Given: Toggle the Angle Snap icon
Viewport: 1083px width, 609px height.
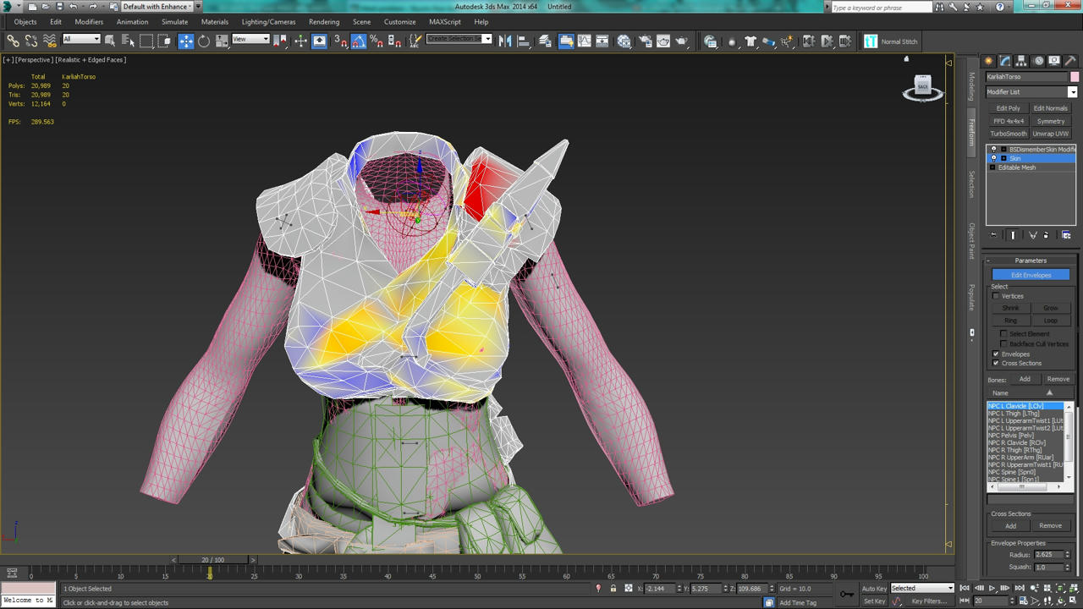Looking at the screenshot, I should pos(358,41).
